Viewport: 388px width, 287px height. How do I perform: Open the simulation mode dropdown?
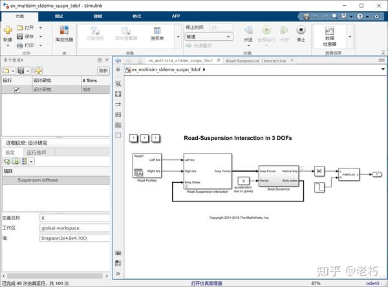pyautogui.click(x=209, y=37)
